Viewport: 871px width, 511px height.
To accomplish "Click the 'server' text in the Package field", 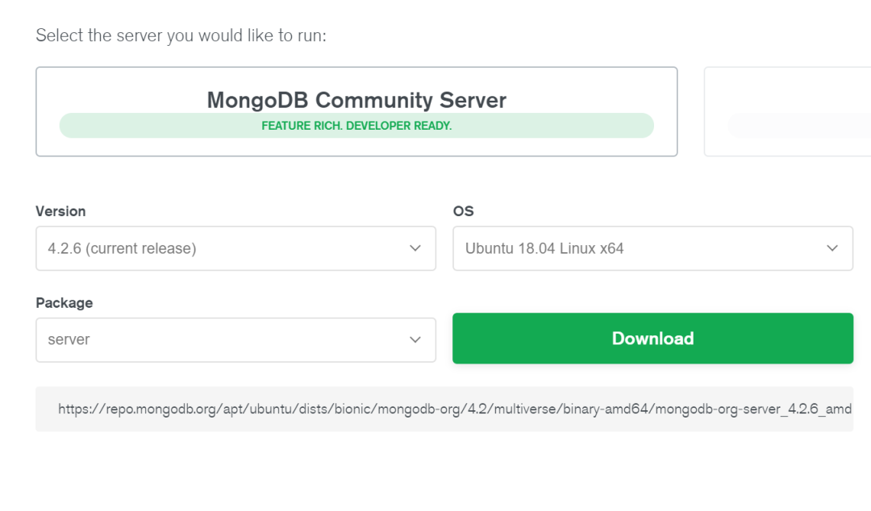I will (x=69, y=339).
